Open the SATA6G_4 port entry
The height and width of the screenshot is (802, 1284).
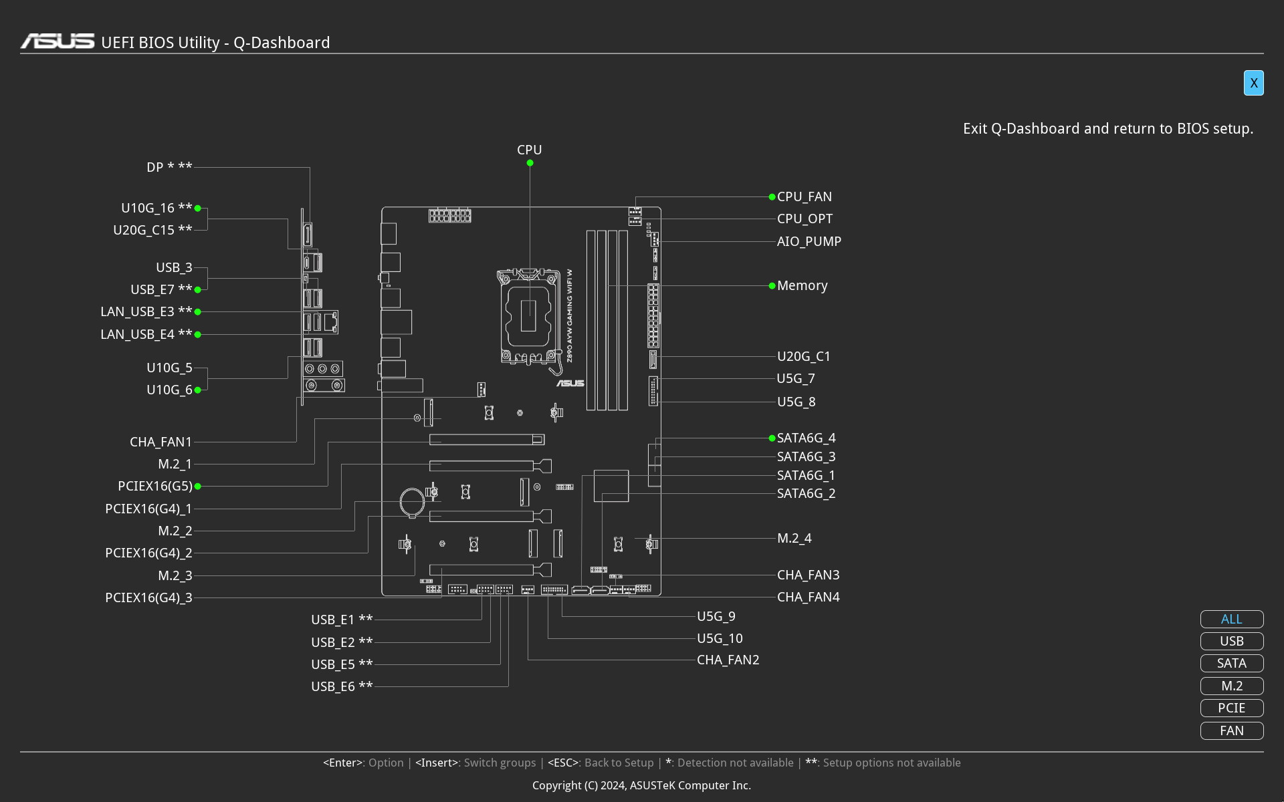coord(806,438)
